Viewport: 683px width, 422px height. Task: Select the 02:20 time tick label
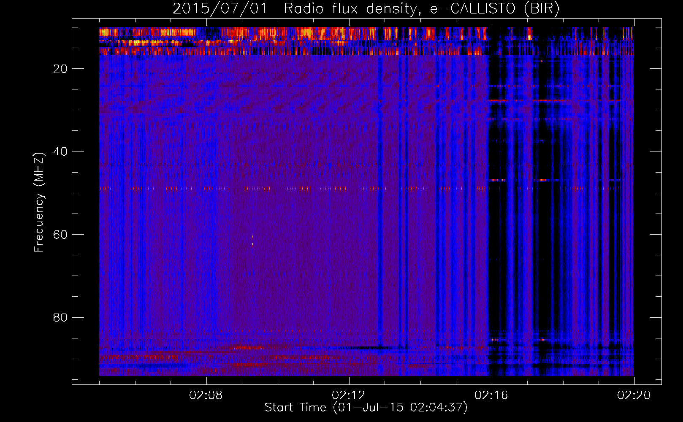click(634, 395)
